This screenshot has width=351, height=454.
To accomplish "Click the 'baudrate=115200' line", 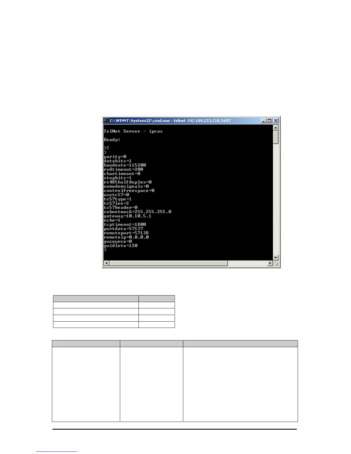I will pyautogui.click(x=125, y=165).
